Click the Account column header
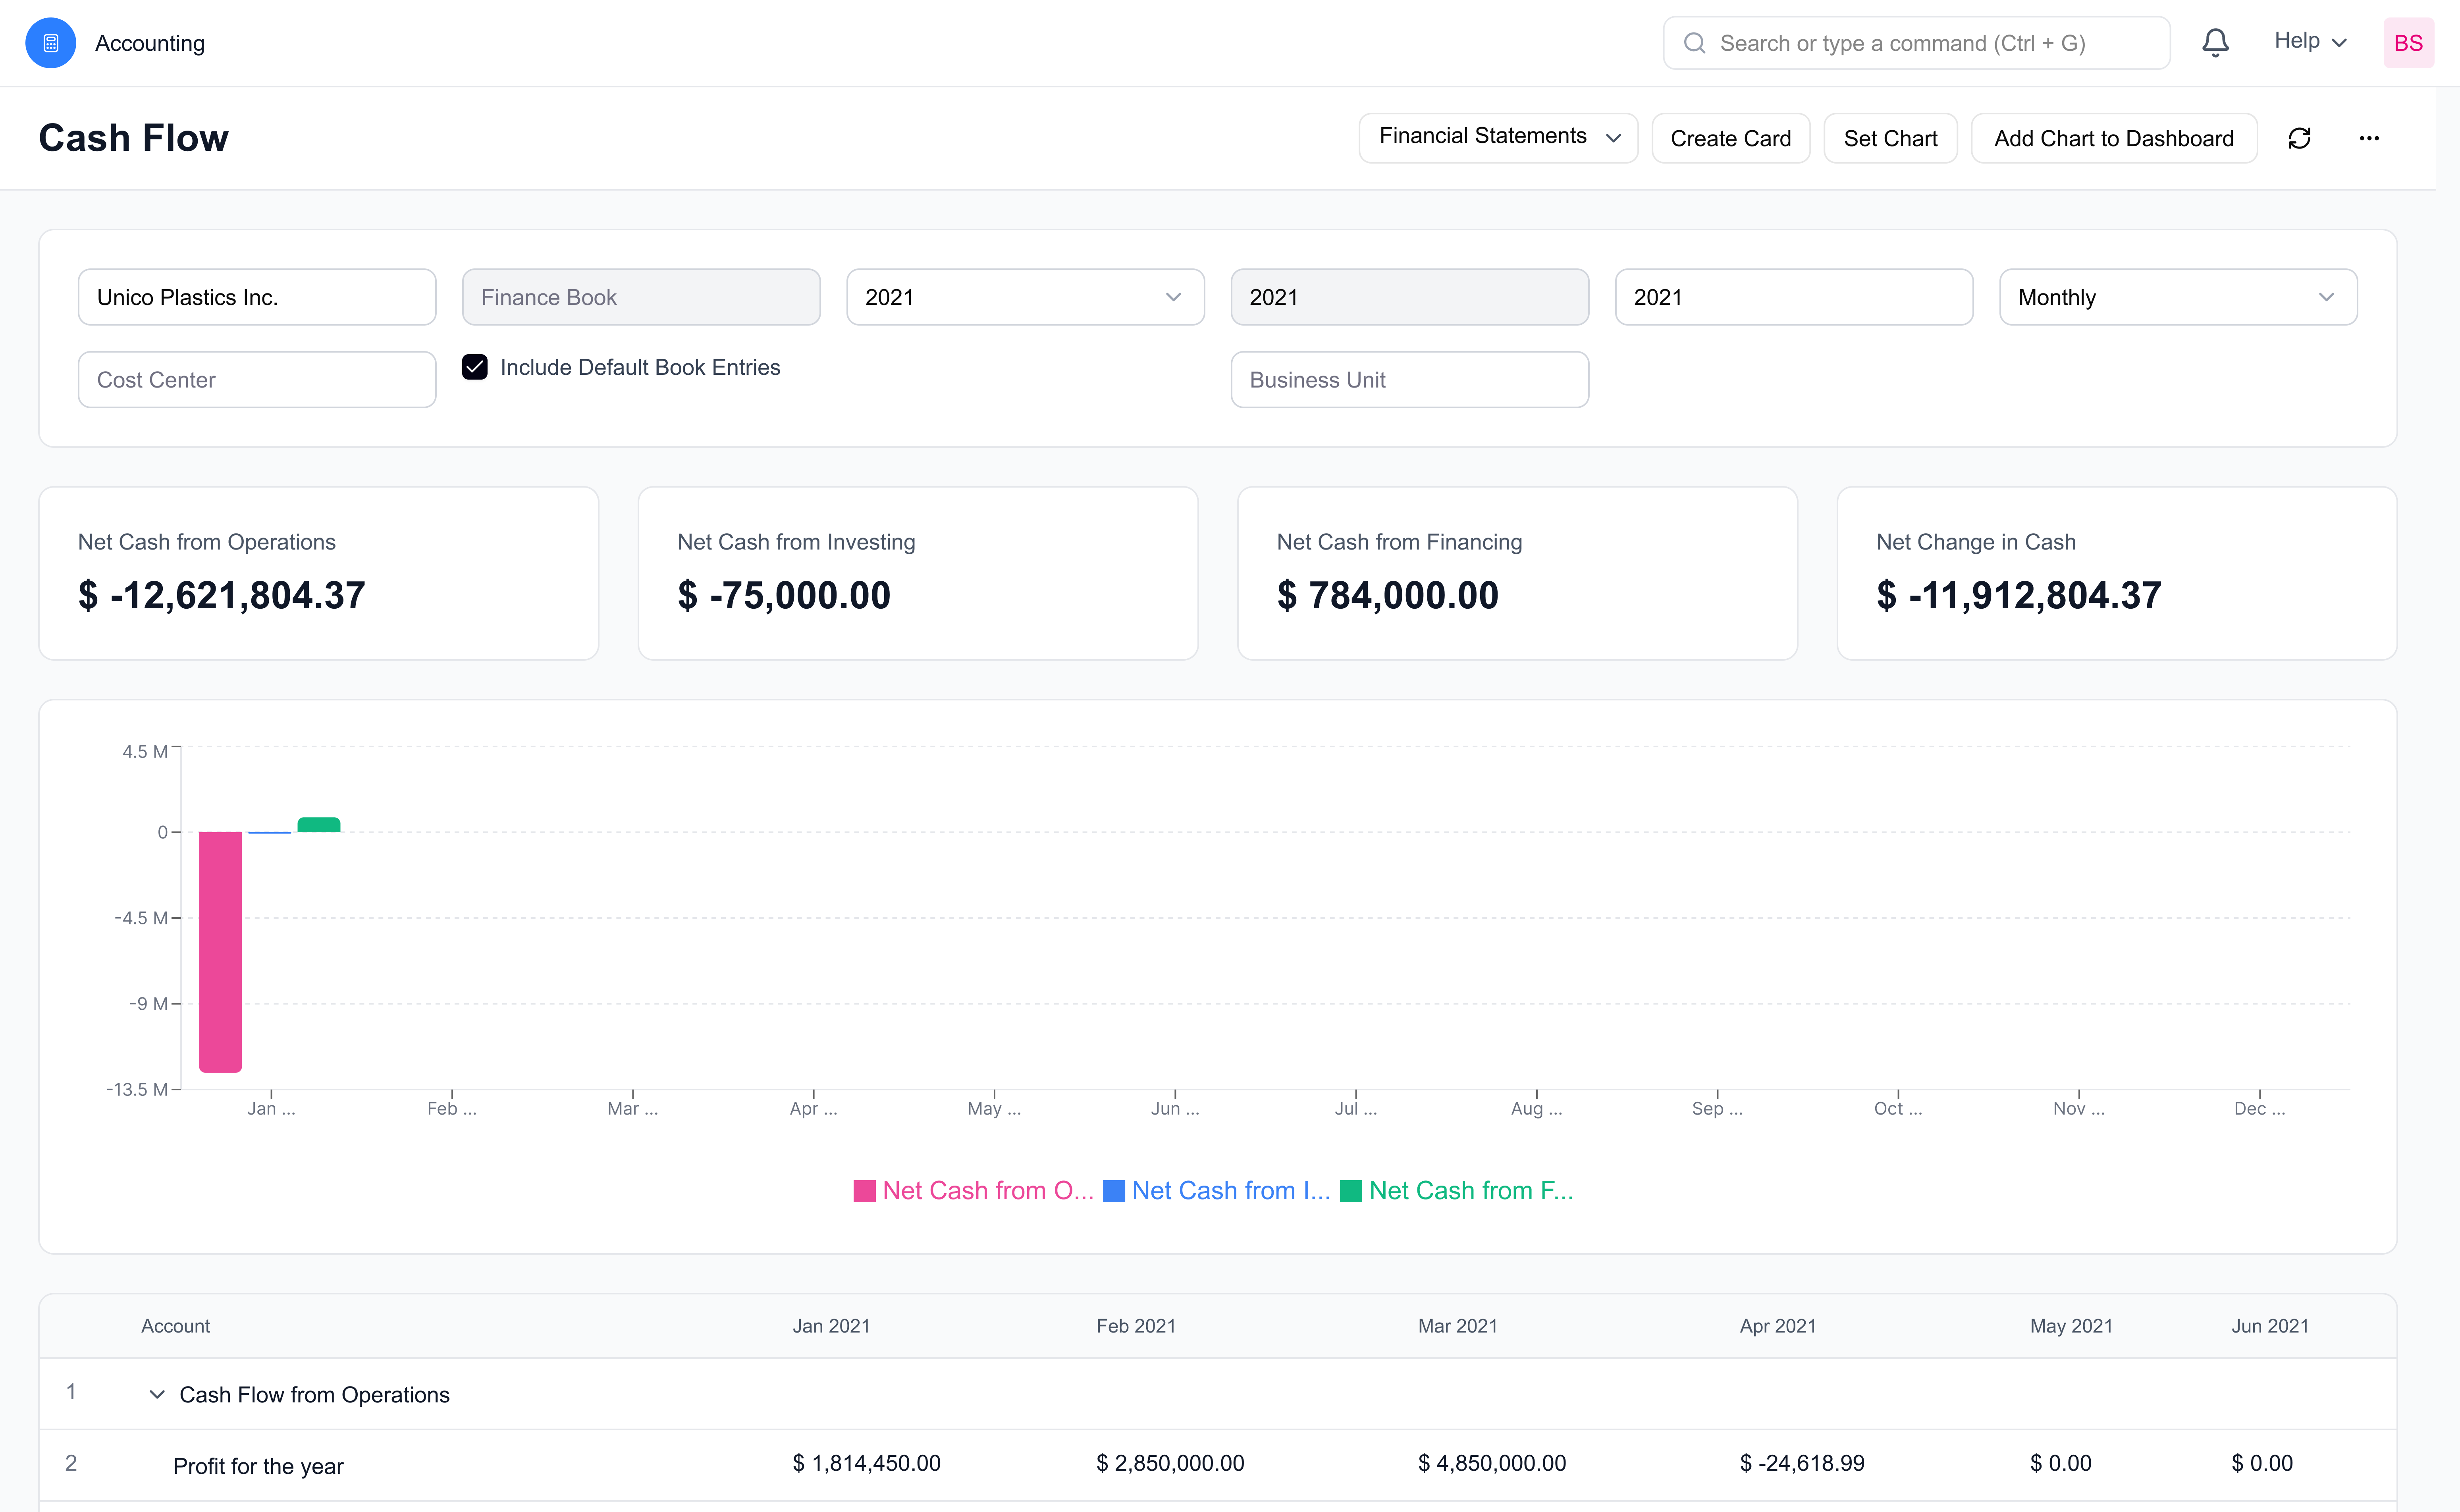The image size is (2460, 1512). pyautogui.click(x=175, y=1326)
